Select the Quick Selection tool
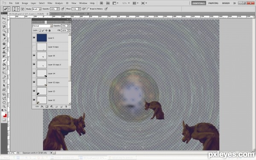This screenshot has height=160, width=256. pos(4,31)
